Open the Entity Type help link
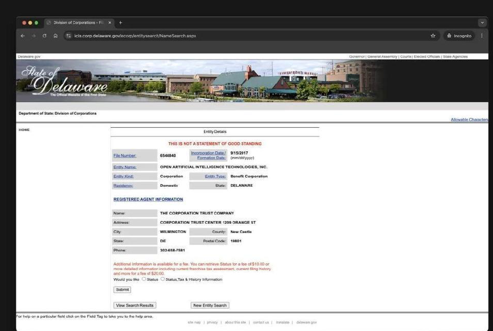This screenshot has width=493, height=331. [x=215, y=177]
